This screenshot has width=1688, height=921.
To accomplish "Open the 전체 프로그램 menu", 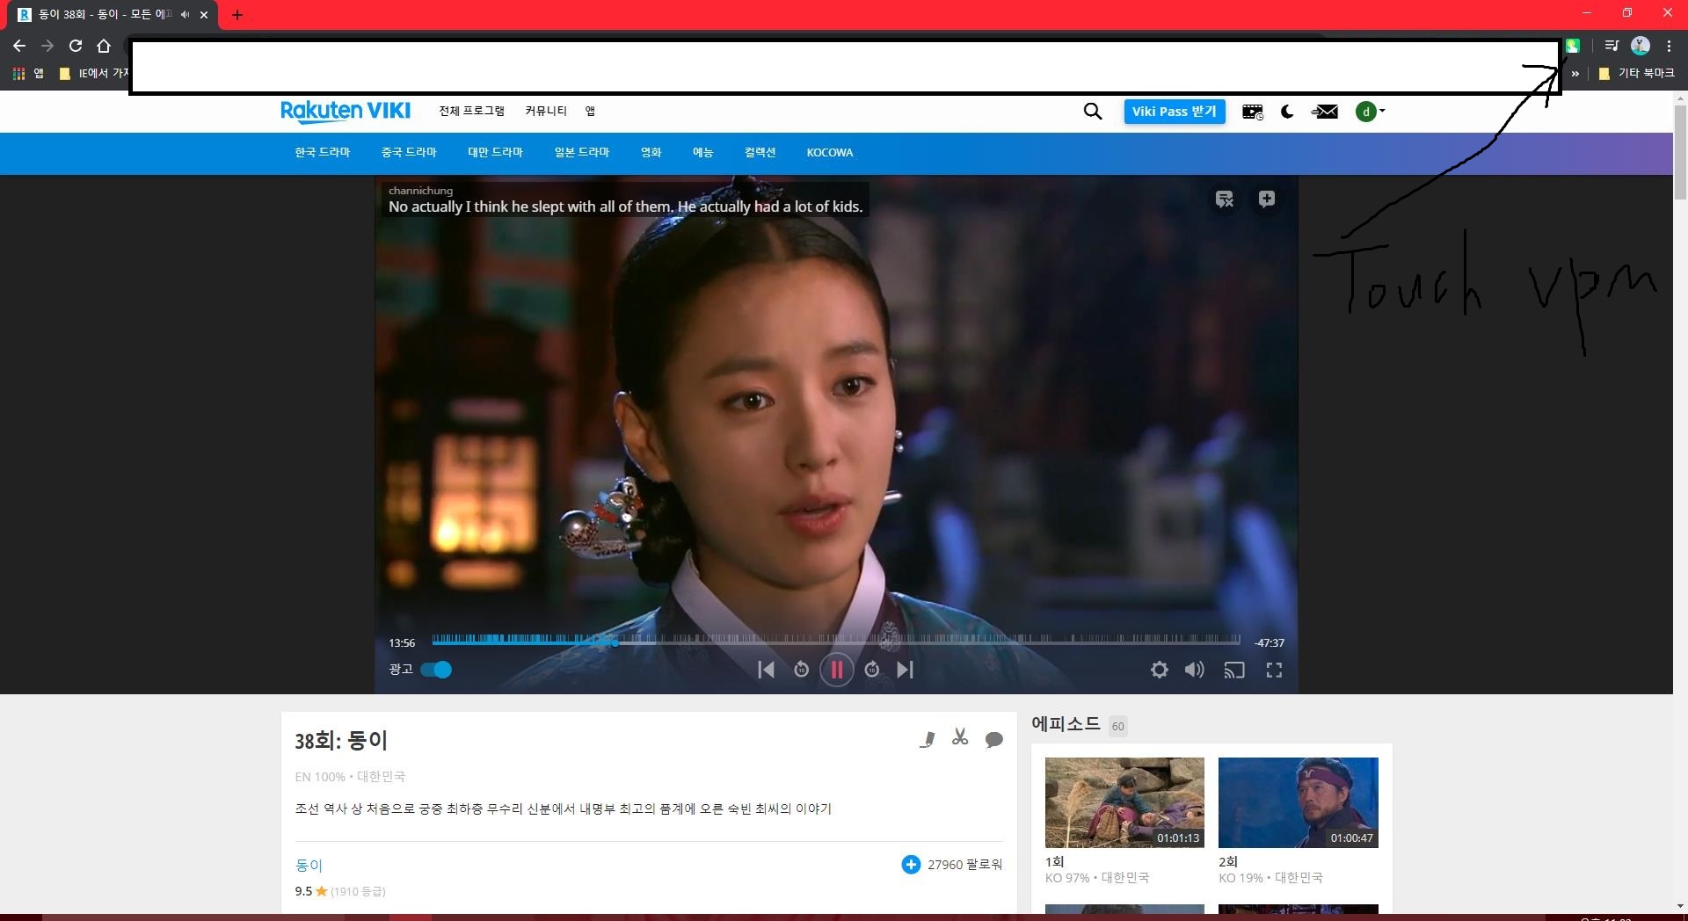I will [x=472, y=111].
